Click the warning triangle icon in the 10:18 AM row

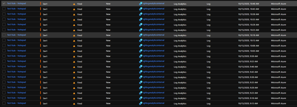tap(74, 35)
